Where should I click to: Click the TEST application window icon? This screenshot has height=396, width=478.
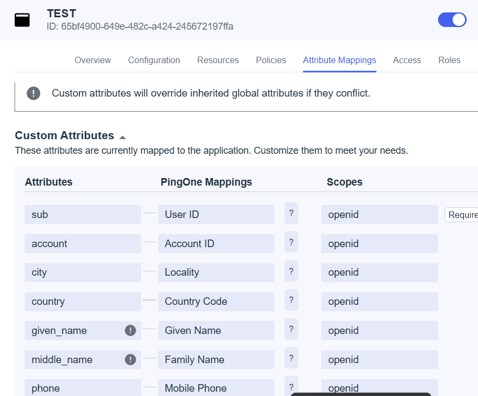[x=22, y=20]
